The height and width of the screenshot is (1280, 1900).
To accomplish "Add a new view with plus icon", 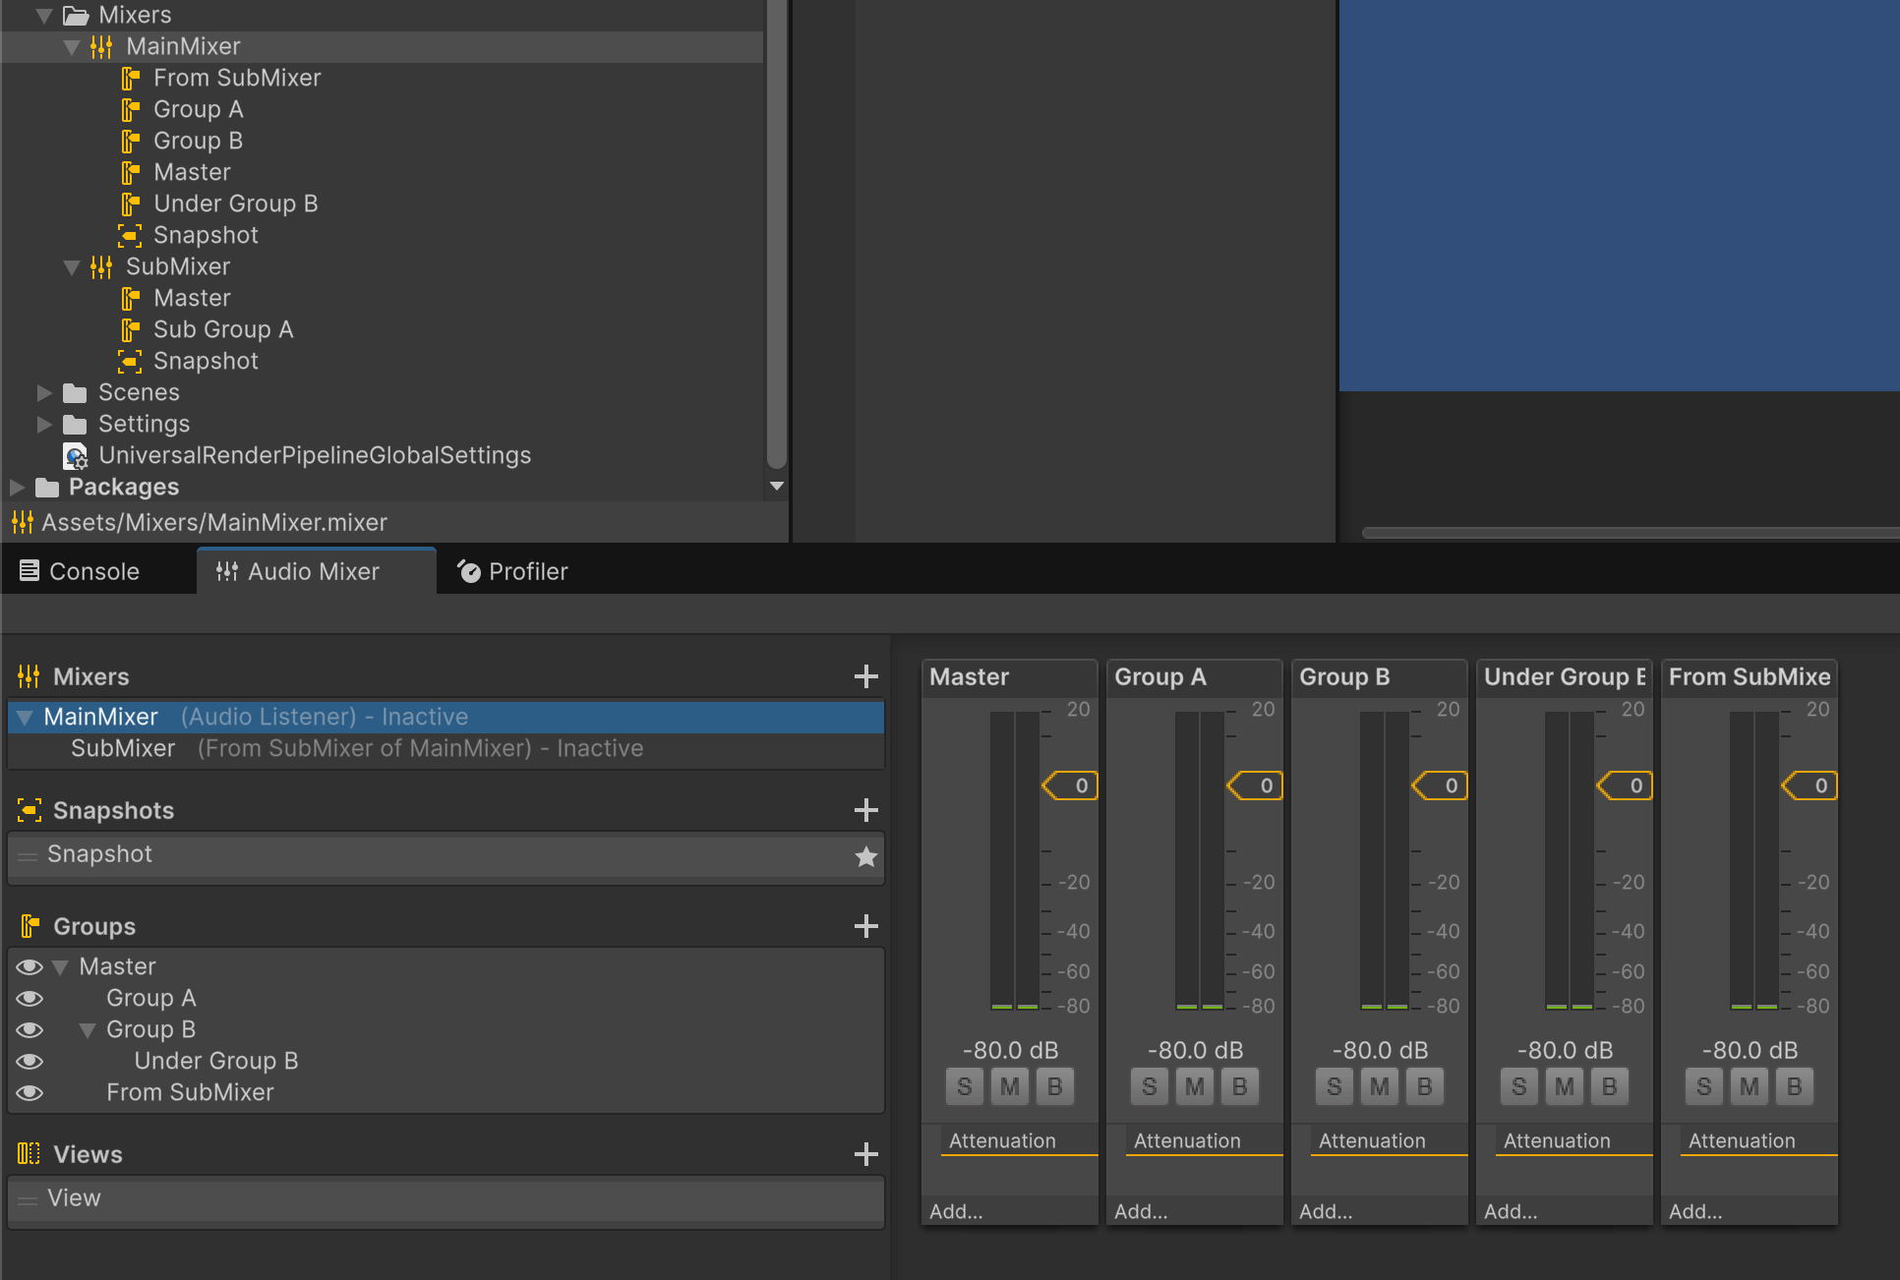I will [x=865, y=1154].
